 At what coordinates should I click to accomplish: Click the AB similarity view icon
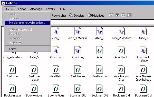click(123, 15)
